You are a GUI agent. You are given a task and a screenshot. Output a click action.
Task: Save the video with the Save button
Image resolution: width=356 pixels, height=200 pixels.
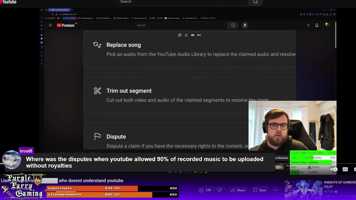coord(259,190)
